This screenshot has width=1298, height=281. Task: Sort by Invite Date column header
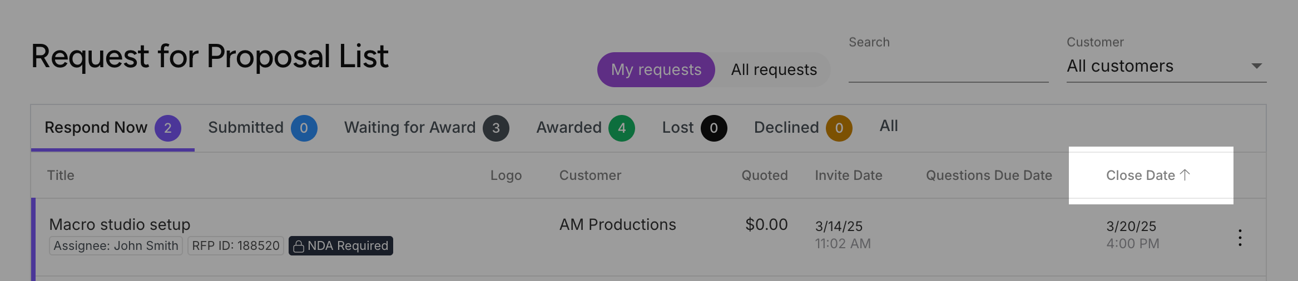(x=849, y=175)
